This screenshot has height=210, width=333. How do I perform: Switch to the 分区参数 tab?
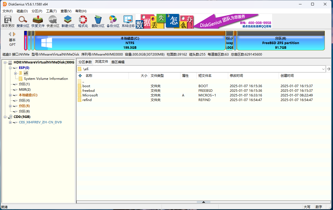85,62
